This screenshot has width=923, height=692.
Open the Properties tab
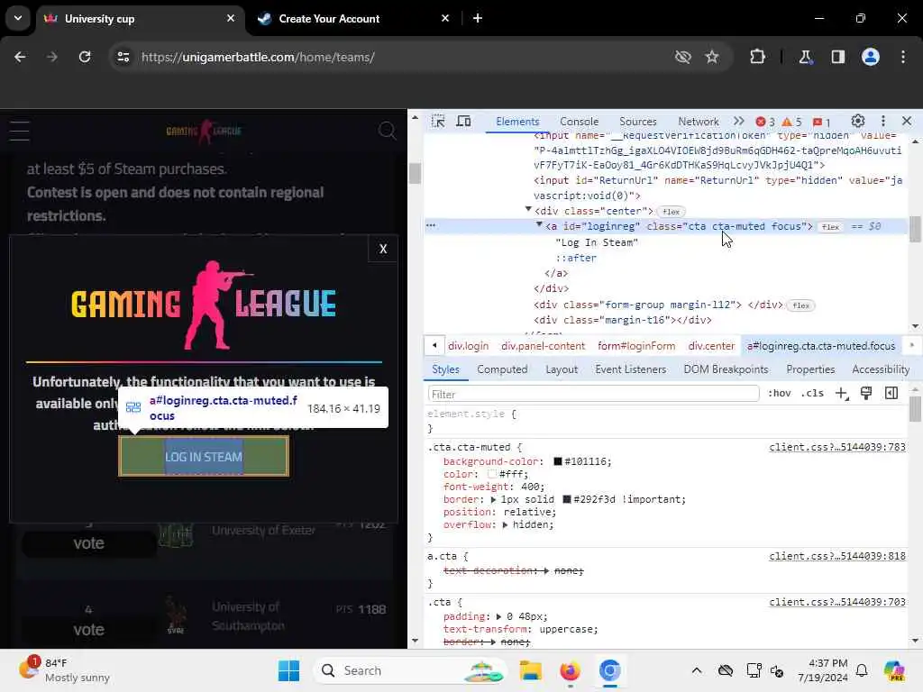click(810, 369)
